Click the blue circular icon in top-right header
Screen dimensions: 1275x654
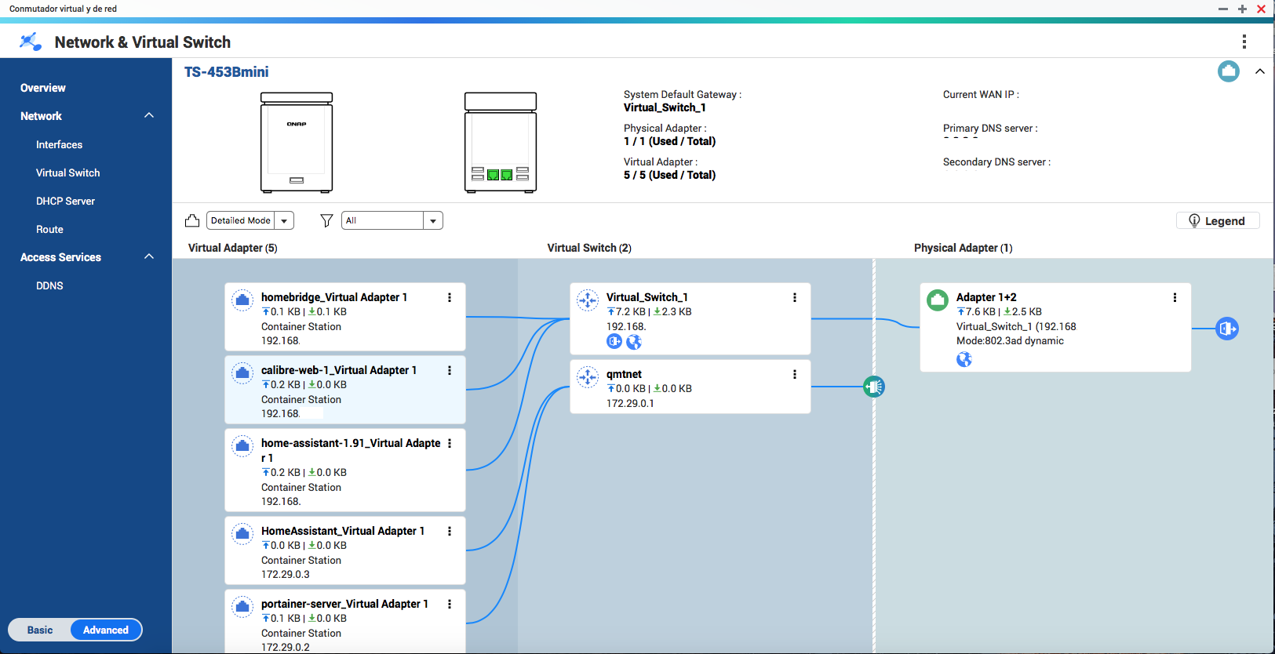pyautogui.click(x=1229, y=71)
